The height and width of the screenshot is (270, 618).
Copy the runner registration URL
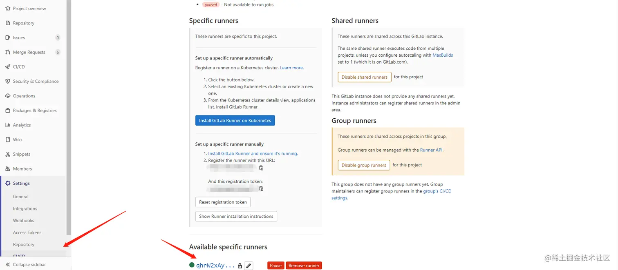click(261, 168)
